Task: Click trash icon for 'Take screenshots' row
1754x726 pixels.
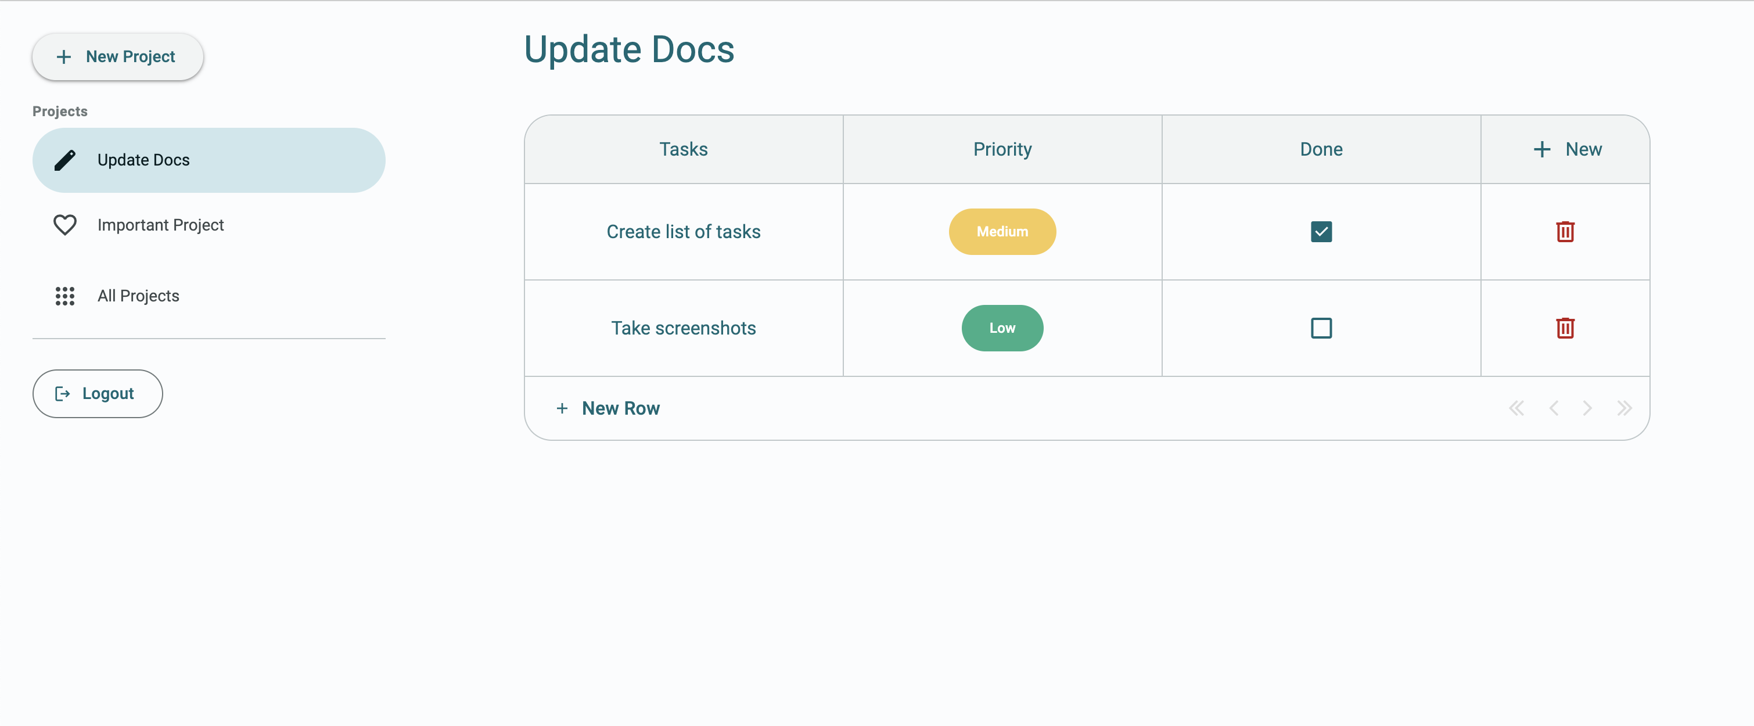Action: (1565, 328)
